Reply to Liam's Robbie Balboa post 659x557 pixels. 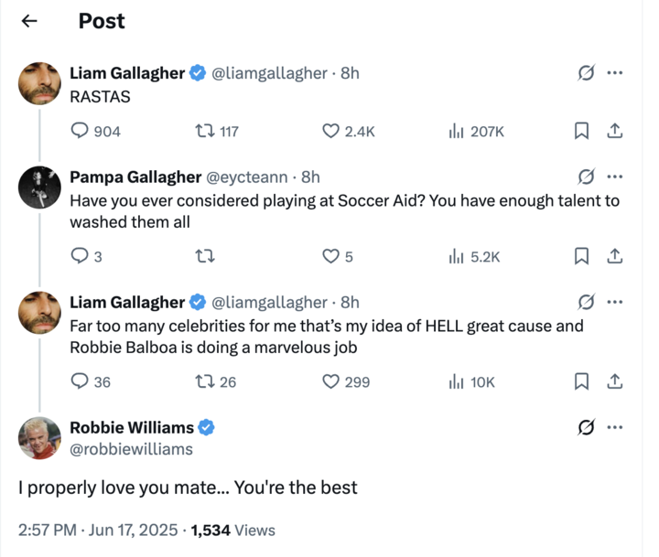(x=80, y=382)
